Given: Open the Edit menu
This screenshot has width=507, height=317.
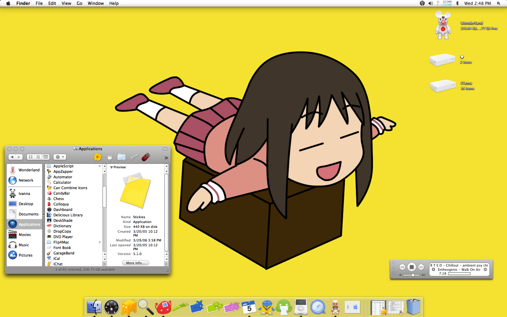Looking at the screenshot, I should (52, 3).
